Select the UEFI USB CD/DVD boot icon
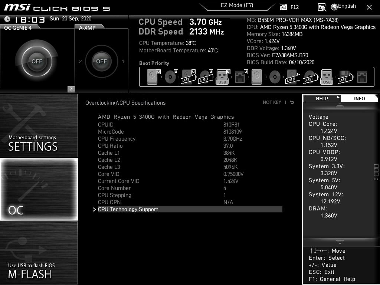Image resolution: width=380 pixels, height=285 pixels. click(x=206, y=77)
